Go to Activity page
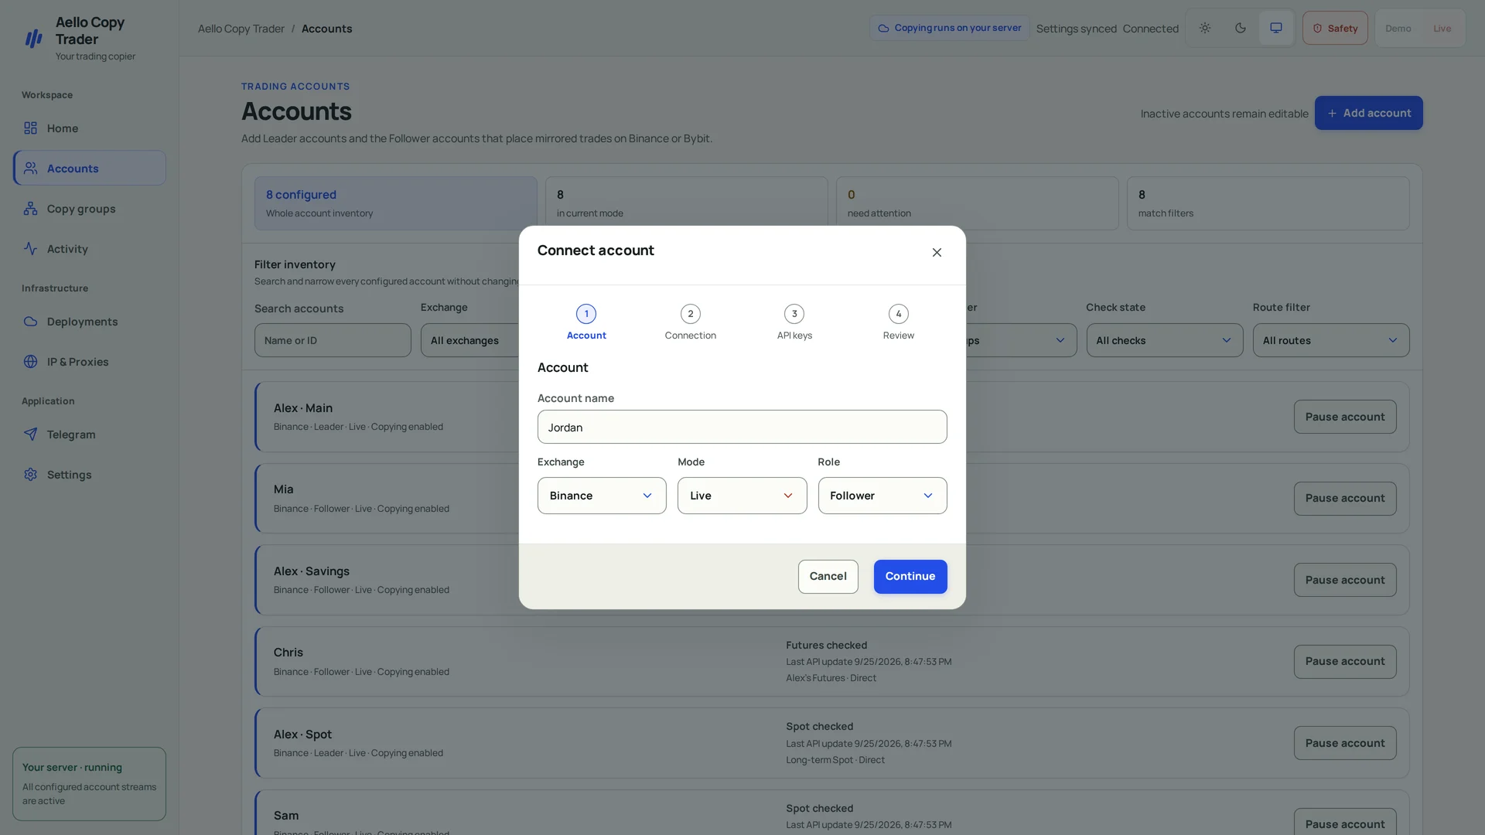The height and width of the screenshot is (835, 1485). pyautogui.click(x=89, y=249)
